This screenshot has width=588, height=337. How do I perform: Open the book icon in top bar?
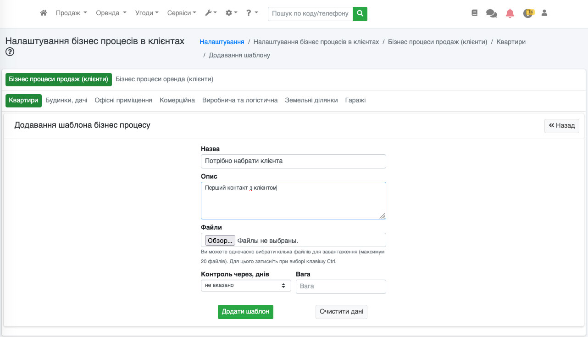pos(475,13)
